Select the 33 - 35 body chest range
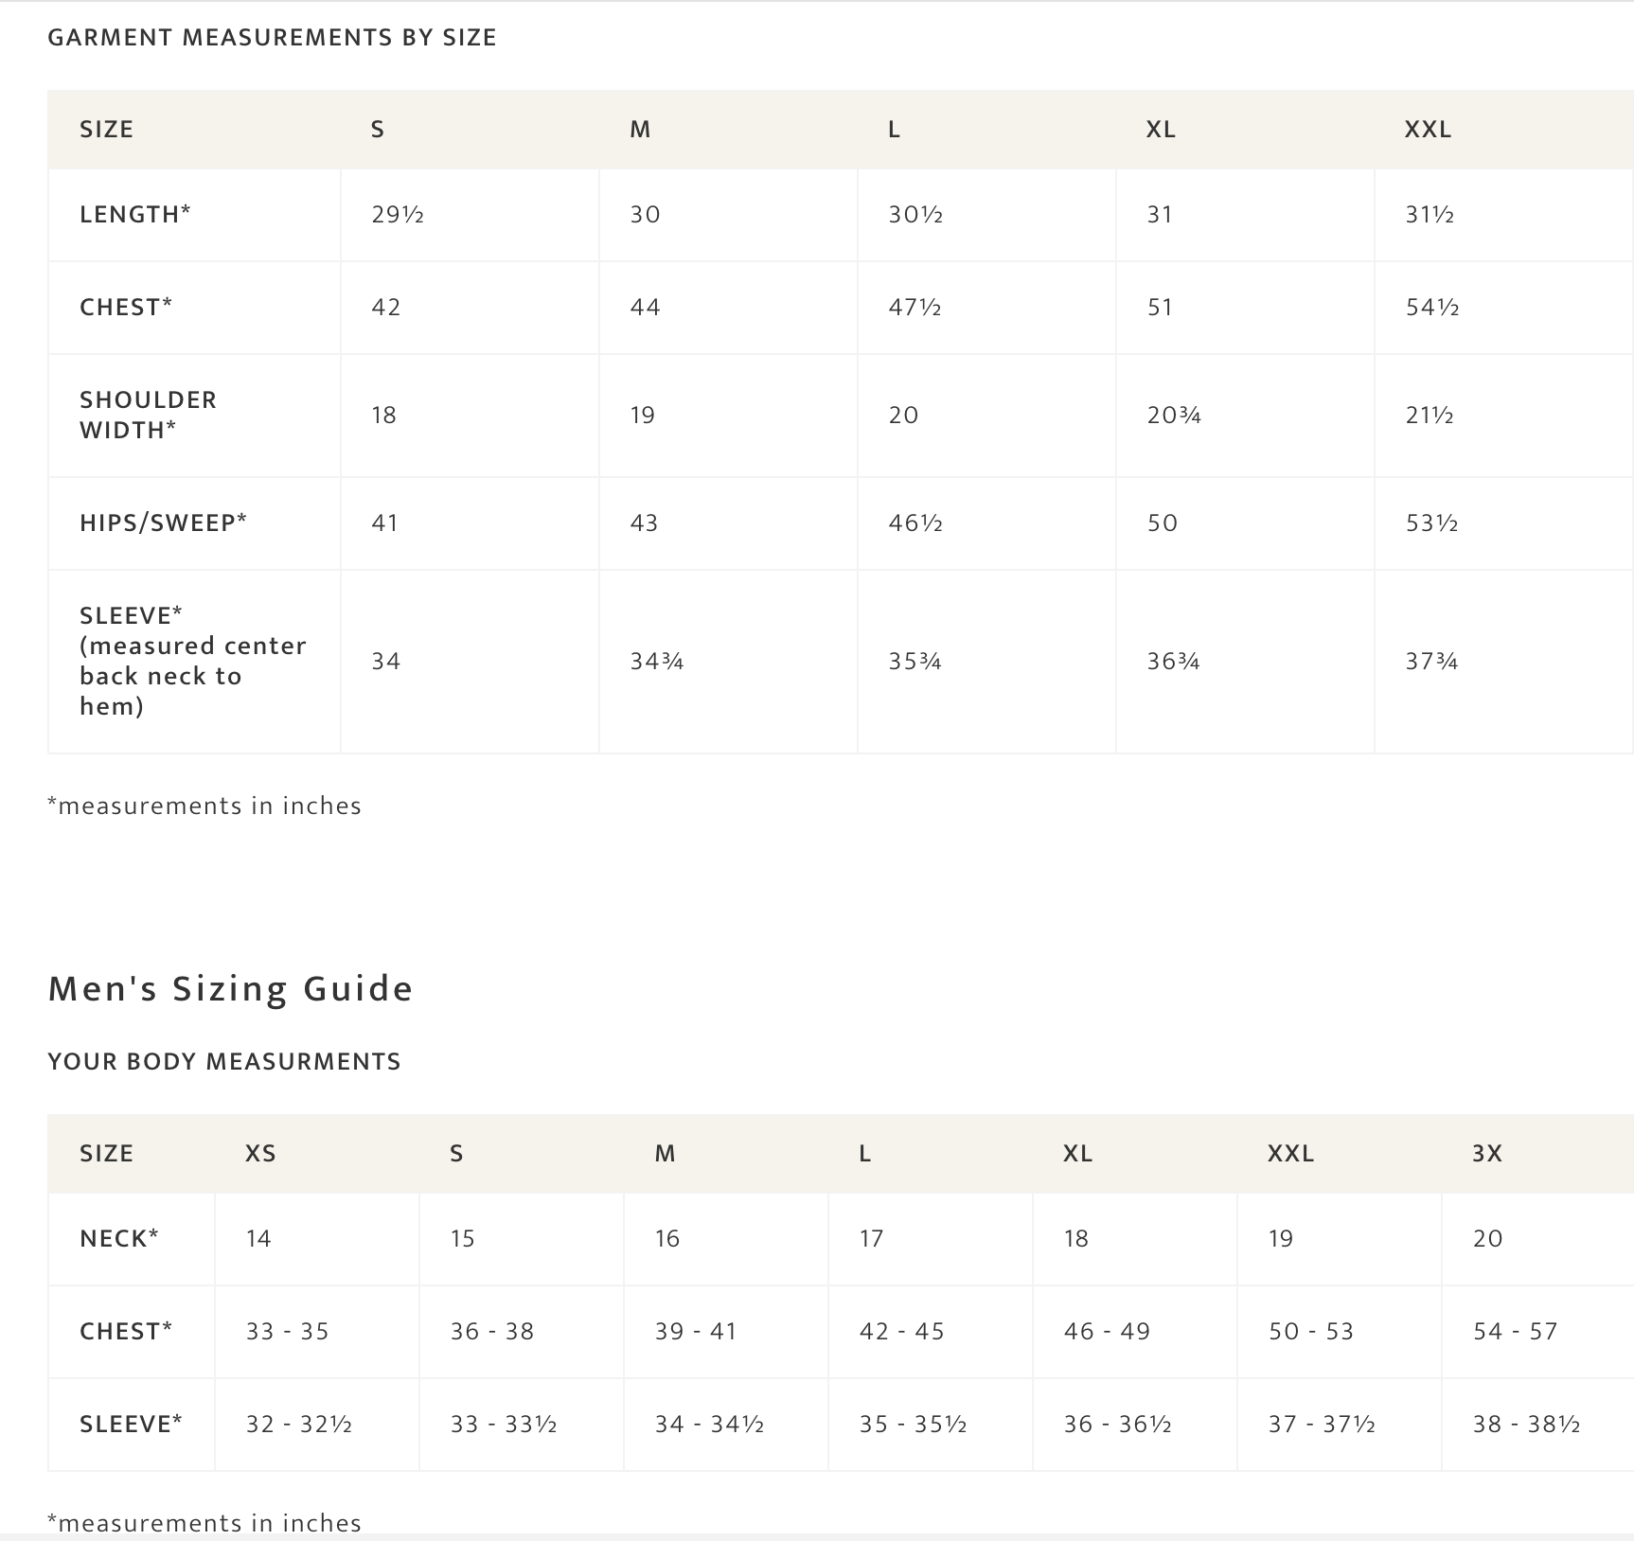The width and height of the screenshot is (1634, 1541). tap(288, 1331)
